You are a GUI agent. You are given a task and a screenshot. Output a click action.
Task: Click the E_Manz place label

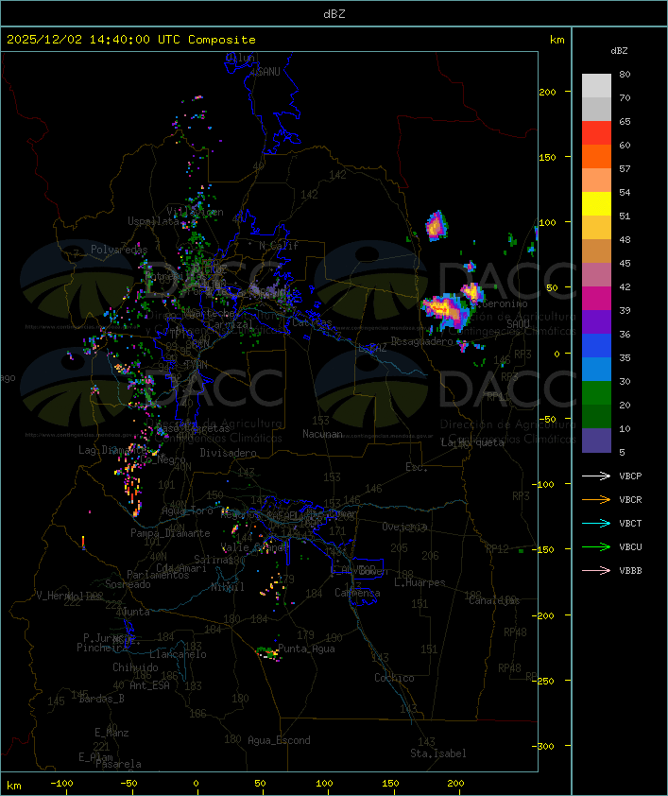point(111,733)
